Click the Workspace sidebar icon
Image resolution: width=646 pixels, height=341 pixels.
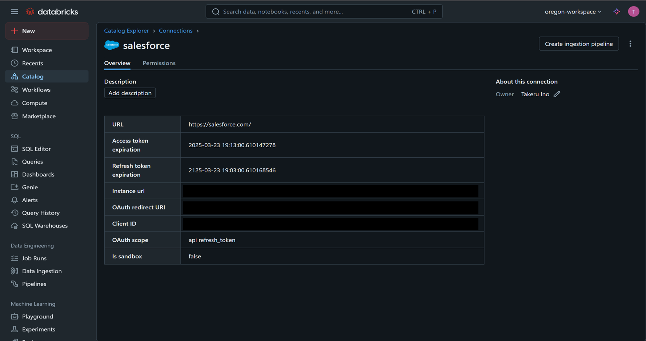coord(15,50)
